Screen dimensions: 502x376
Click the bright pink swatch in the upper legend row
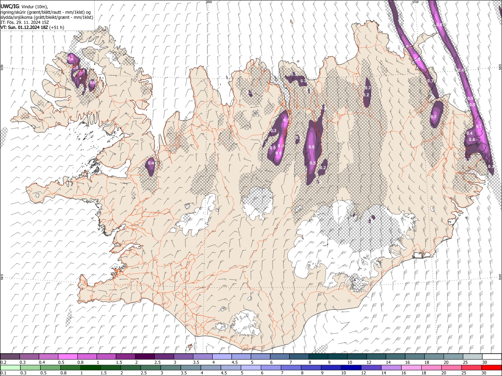point(67,357)
